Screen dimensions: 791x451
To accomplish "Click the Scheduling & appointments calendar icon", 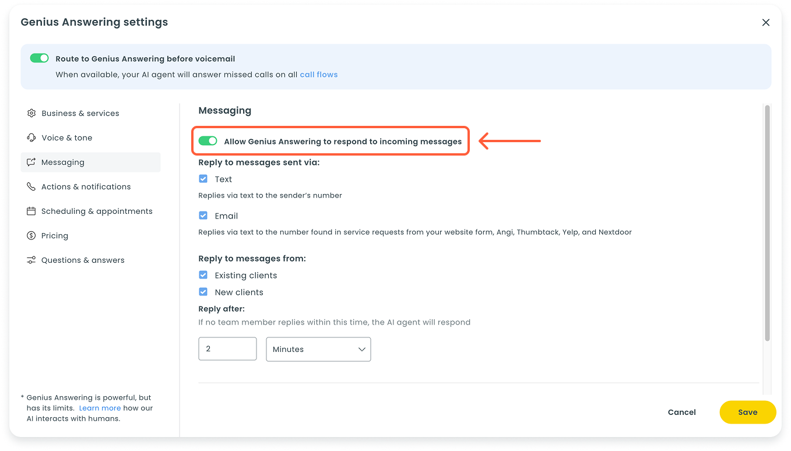I will pyautogui.click(x=31, y=211).
